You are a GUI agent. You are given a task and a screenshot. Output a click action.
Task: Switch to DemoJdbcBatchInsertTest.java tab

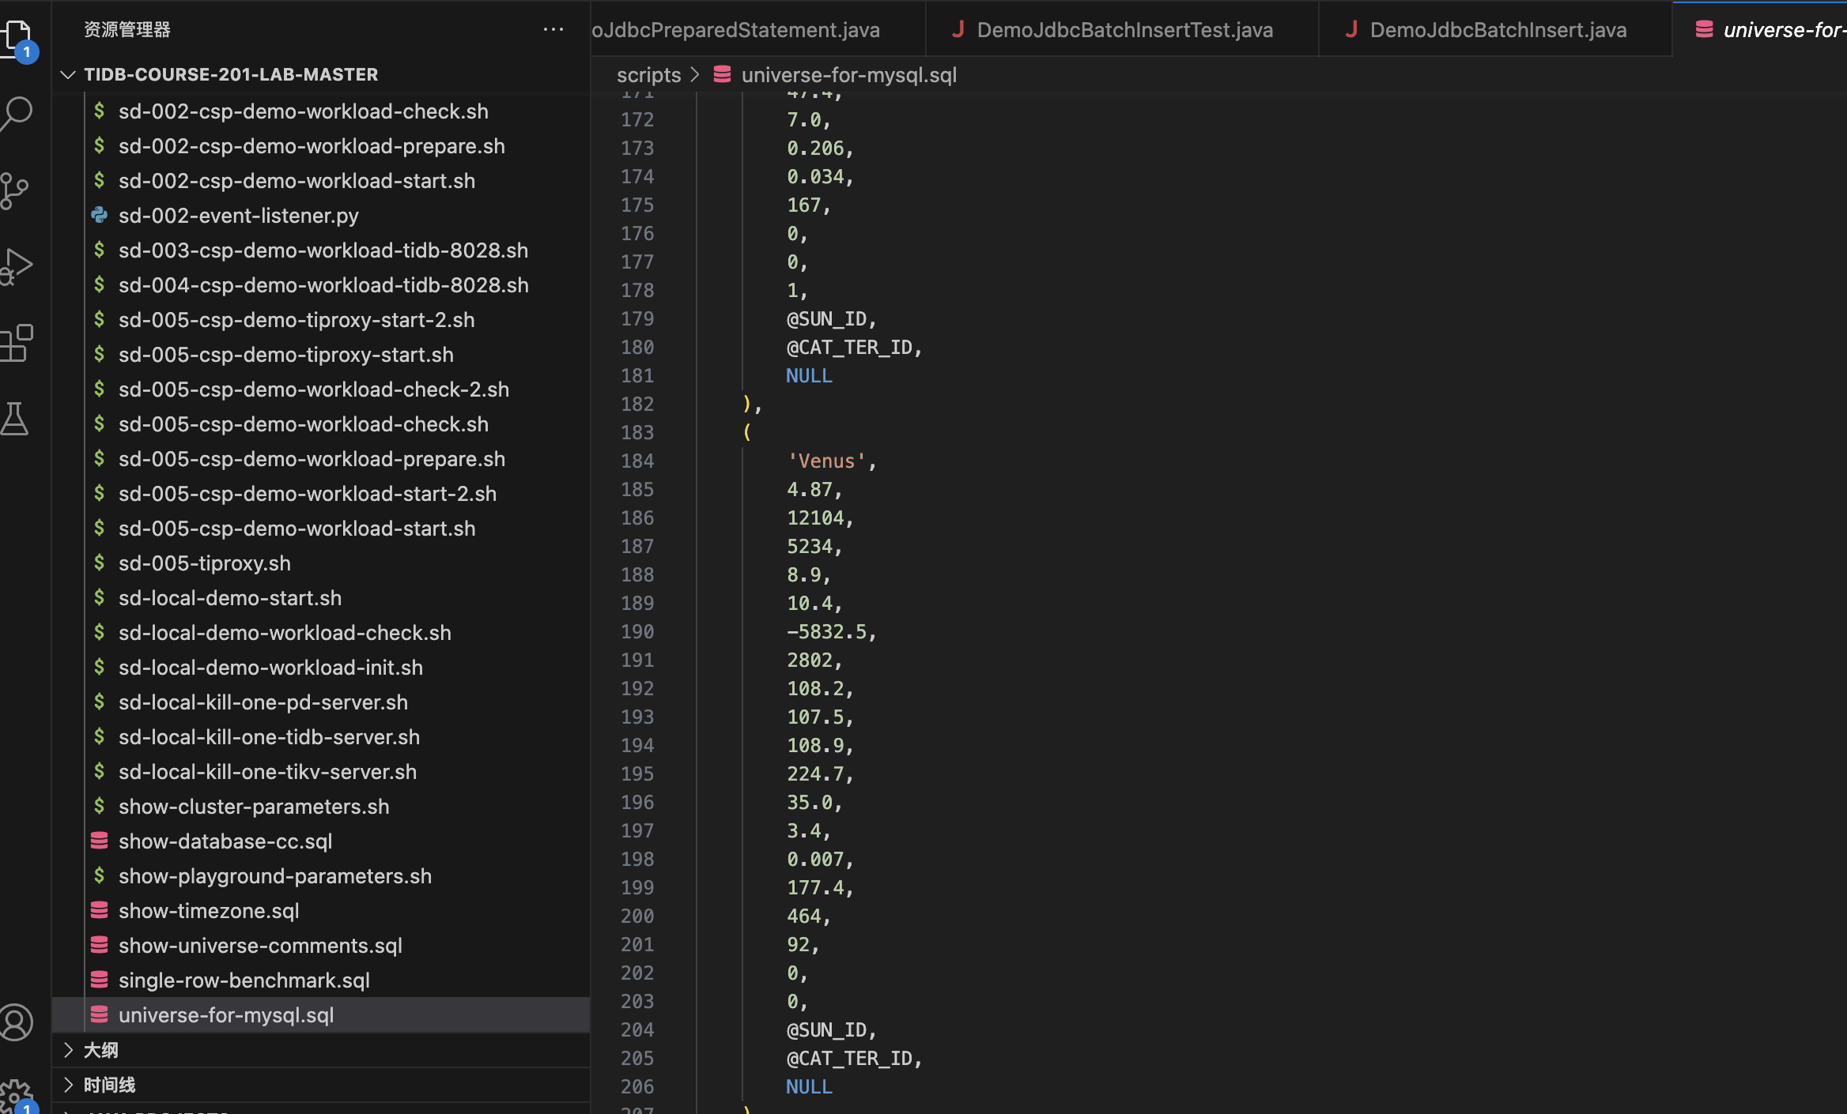pyautogui.click(x=1124, y=30)
